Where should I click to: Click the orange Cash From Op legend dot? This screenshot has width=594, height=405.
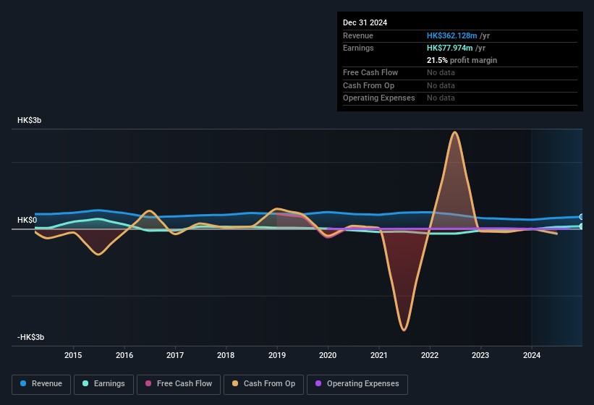[x=236, y=384]
